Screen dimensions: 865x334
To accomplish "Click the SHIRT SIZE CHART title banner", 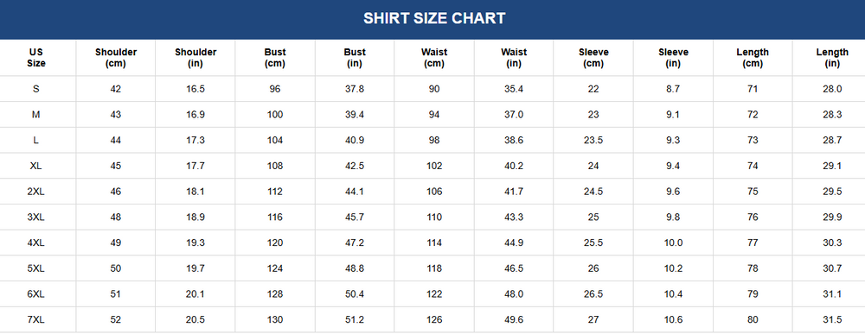I will [432, 19].
